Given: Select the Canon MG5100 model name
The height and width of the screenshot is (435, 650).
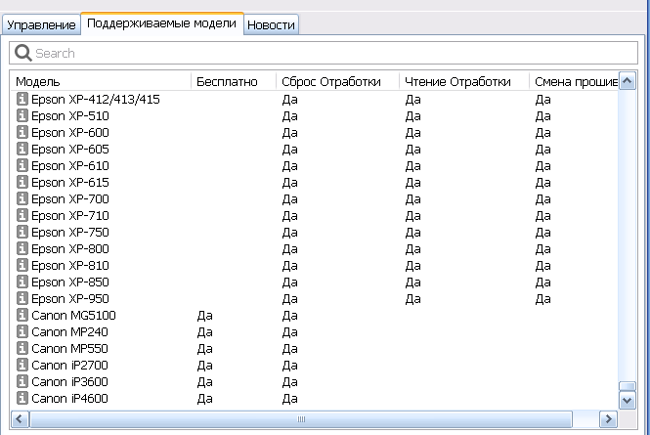Looking at the screenshot, I should [x=73, y=315].
